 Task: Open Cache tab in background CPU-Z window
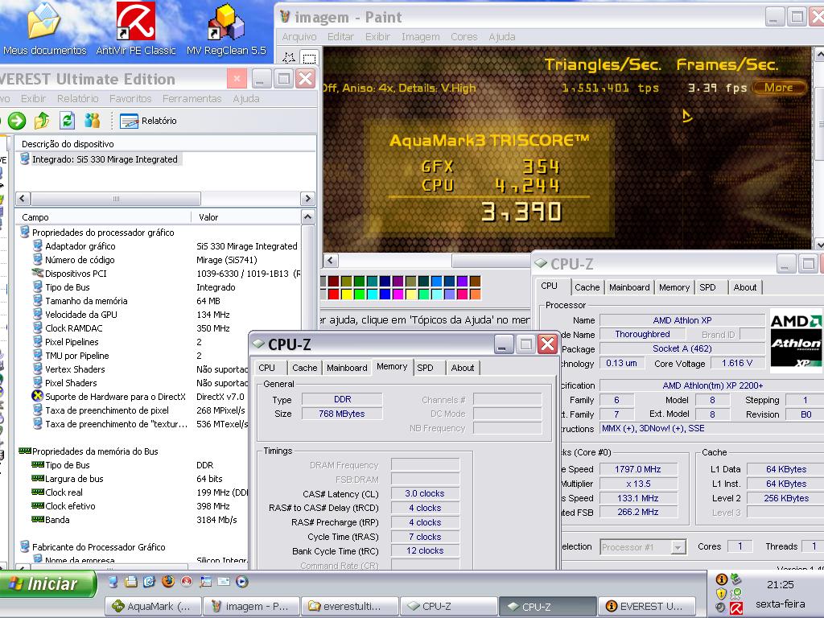[x=587, y=287]
